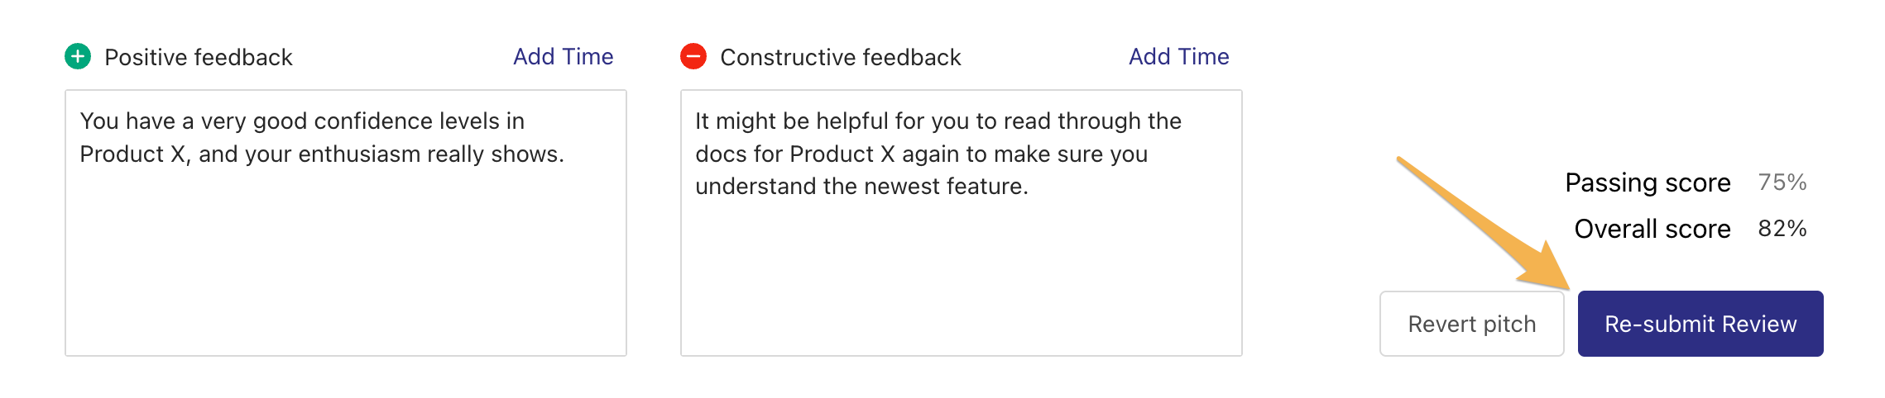Click the 82% overall score value
Image resolution: width=1885 pixels, height=398 pixels.
point(1782,229)
